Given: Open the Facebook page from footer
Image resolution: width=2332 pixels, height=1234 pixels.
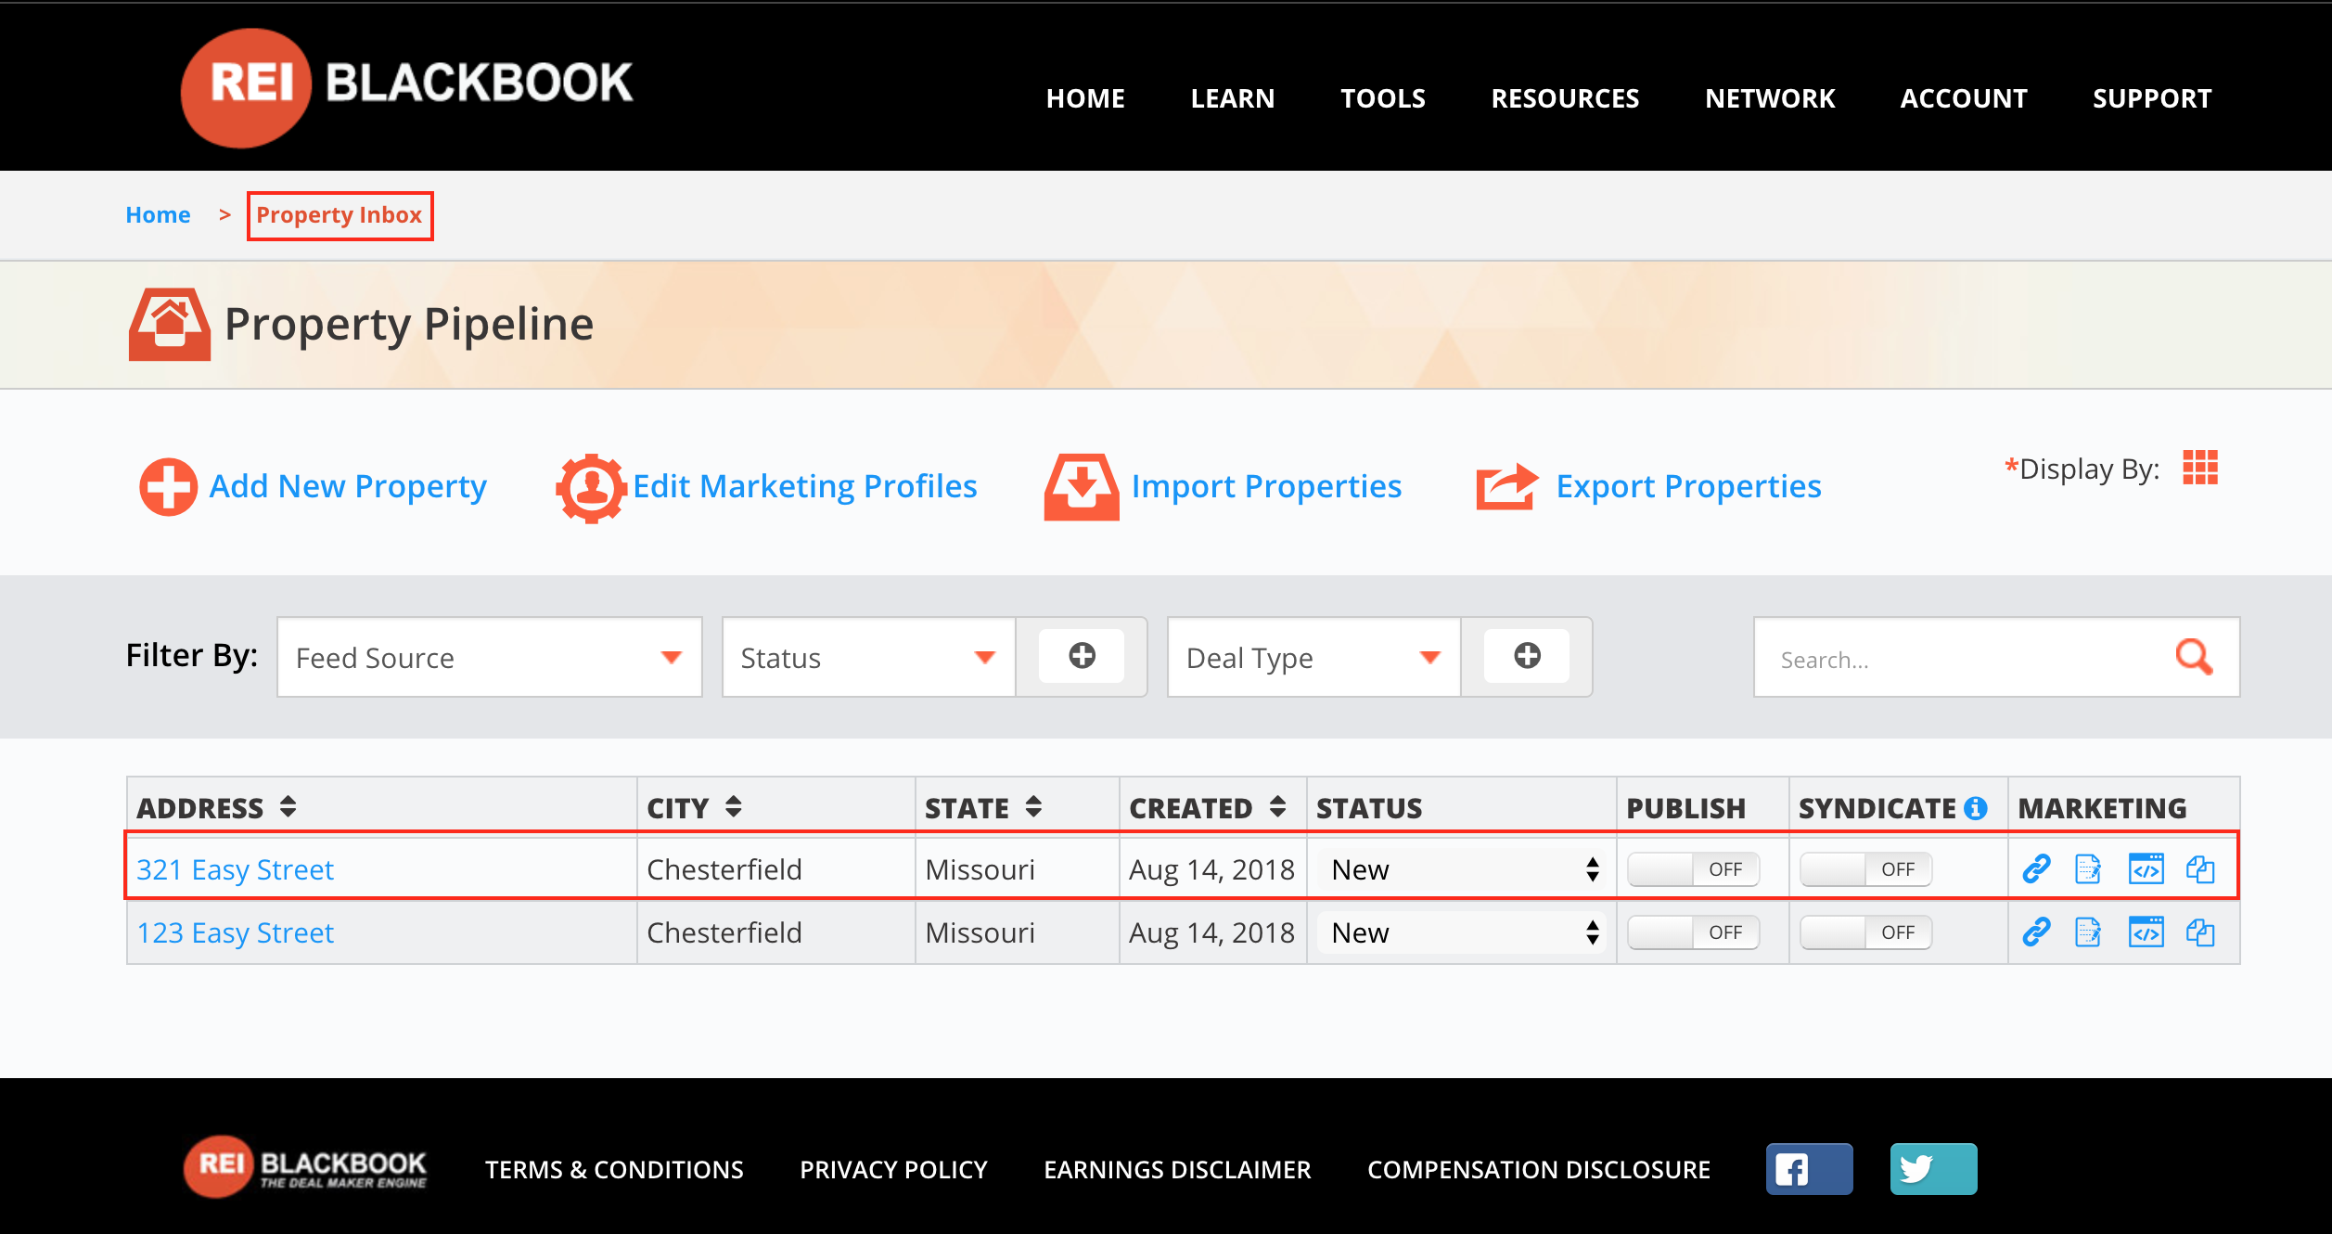Looking at the screenshot, I should coord(1809,1169).
